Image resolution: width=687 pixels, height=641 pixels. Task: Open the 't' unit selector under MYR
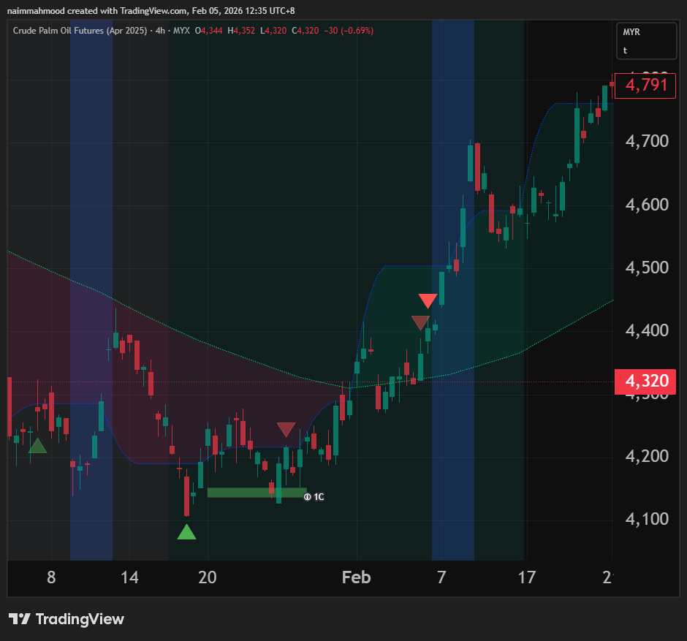click(626, 50)
